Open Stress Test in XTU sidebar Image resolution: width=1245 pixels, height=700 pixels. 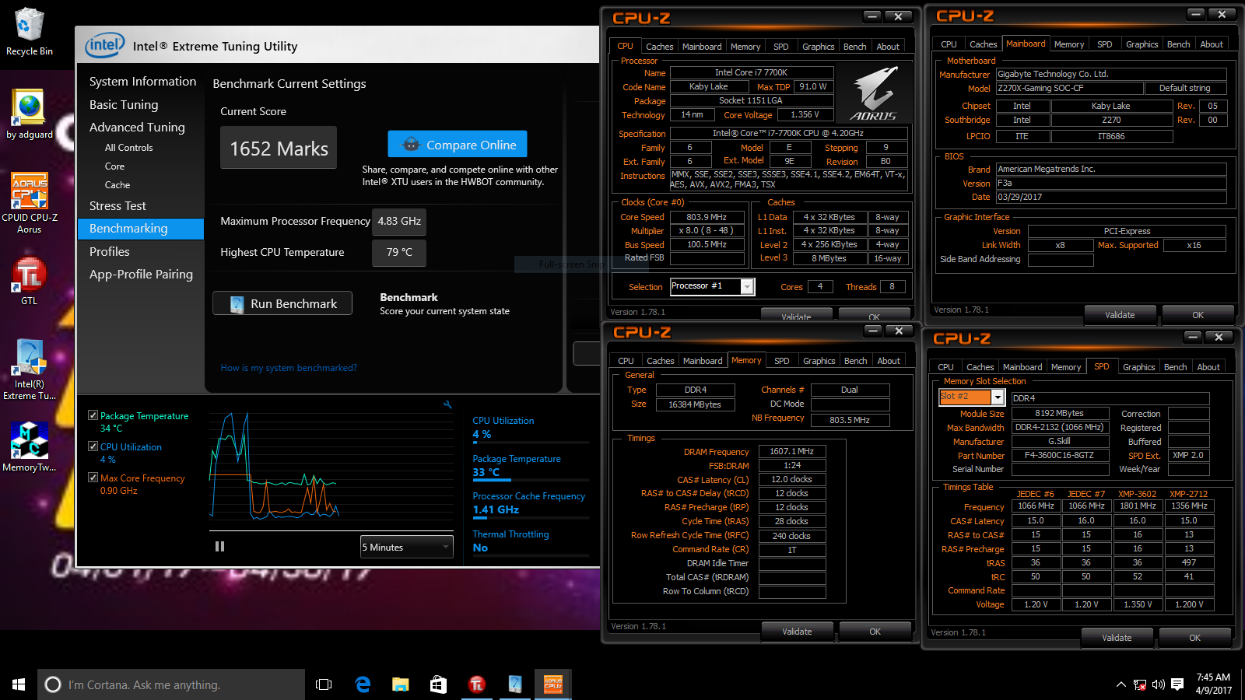pyautogui.click(x=117, y=206)
